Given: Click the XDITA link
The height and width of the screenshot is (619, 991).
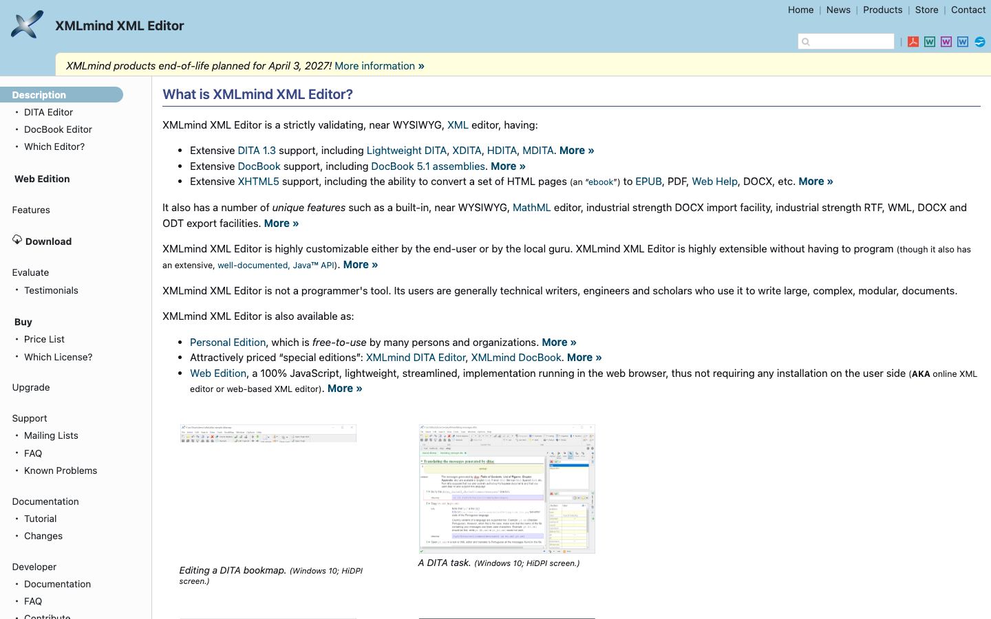Looking at the screenshot, I should point(467,151).
